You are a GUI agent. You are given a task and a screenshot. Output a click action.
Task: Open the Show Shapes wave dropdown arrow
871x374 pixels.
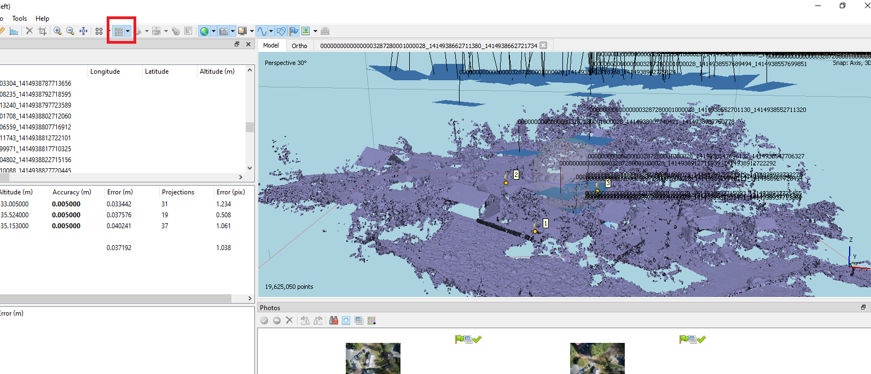pyautogui.click(x=271, y=31)
